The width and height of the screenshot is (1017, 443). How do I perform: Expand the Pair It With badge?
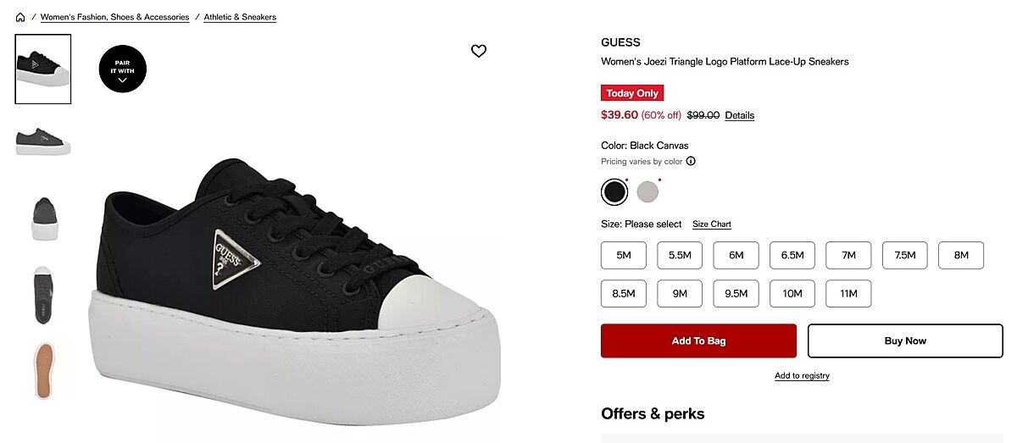pyautogui.click(x=123, y=68)
